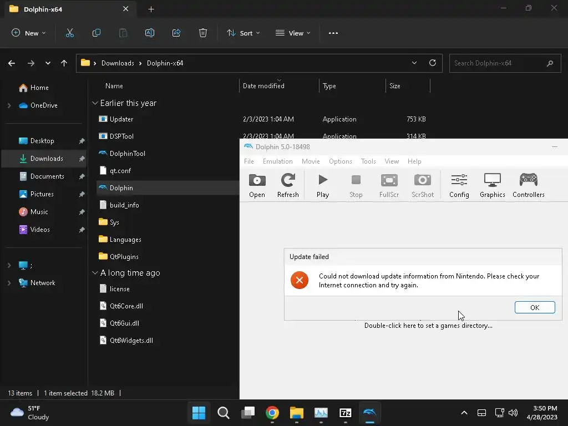Screen dimensions: 568x426
Task: Open Dolphin Tools menu
Action: 368,161
